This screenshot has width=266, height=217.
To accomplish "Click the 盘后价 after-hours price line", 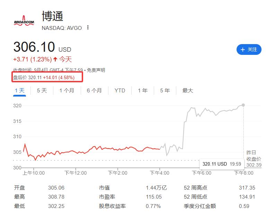I will point(44,77).
